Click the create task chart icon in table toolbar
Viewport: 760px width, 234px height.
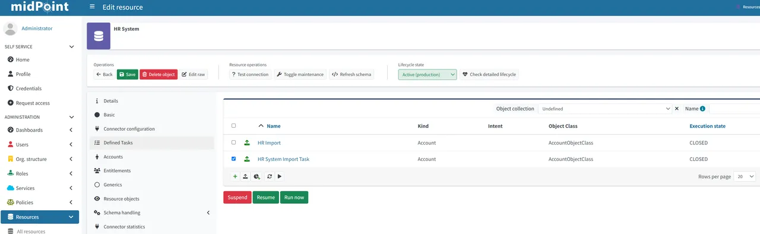pos(257,176)
